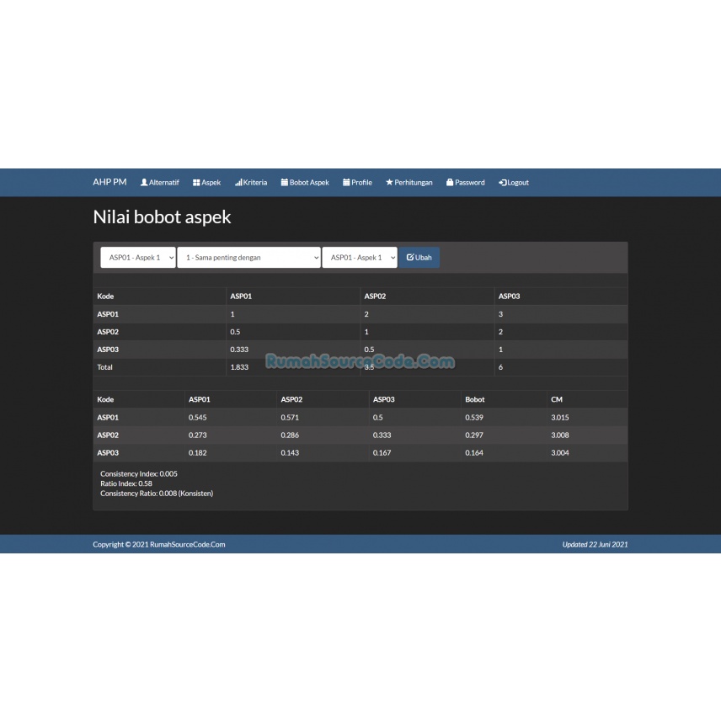
Task: Click the Password lock icon
Action: tap(450, 183)
